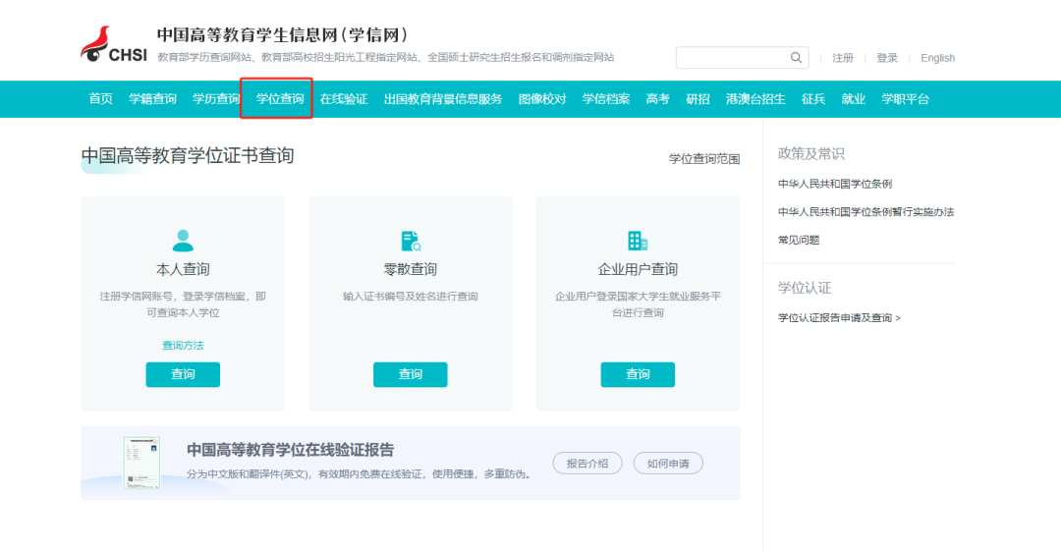
Task: Open 学位认证报告申请及查询 link
Action: pyautogui.click(x=839, y=317)
